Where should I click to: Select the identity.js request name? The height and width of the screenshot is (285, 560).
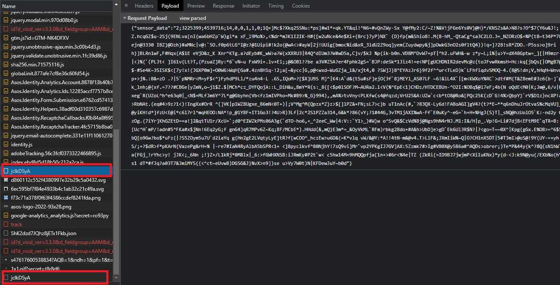pos(22,145)
